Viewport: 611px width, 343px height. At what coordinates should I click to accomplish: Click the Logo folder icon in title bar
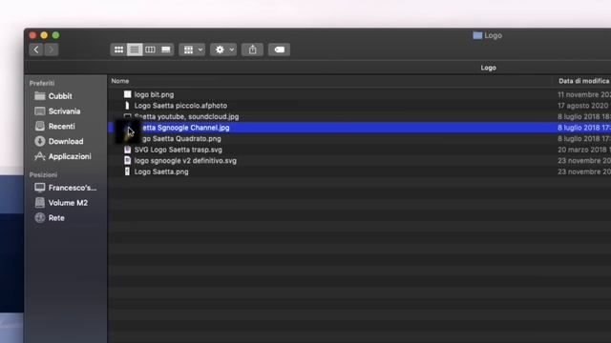[x=477, y=35]
